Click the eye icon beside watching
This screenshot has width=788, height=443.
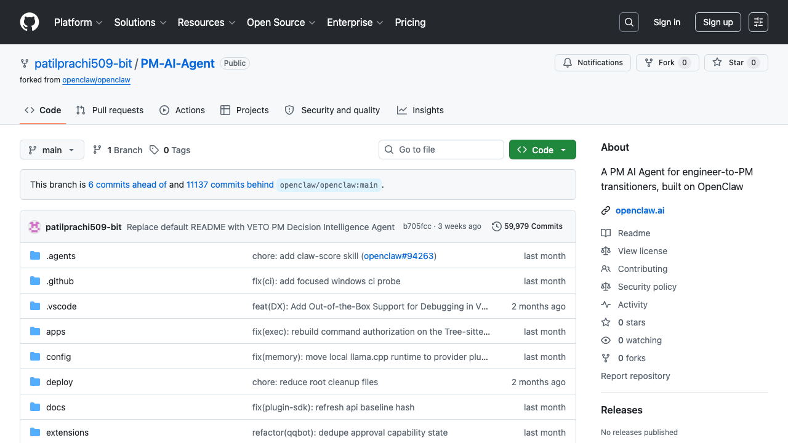[x=606, y=340]
